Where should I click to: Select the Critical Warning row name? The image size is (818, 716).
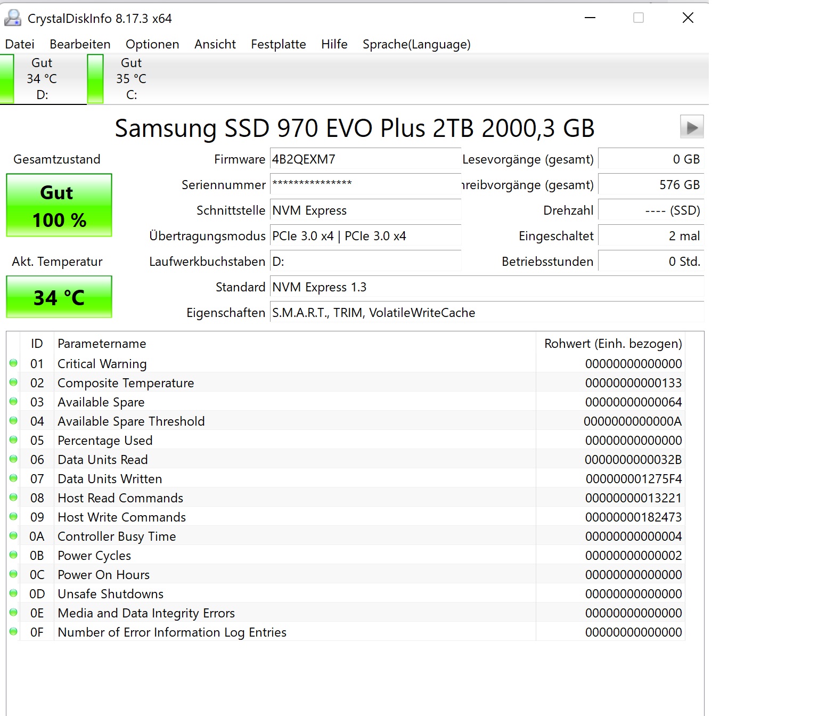click(x=102, y=364)
